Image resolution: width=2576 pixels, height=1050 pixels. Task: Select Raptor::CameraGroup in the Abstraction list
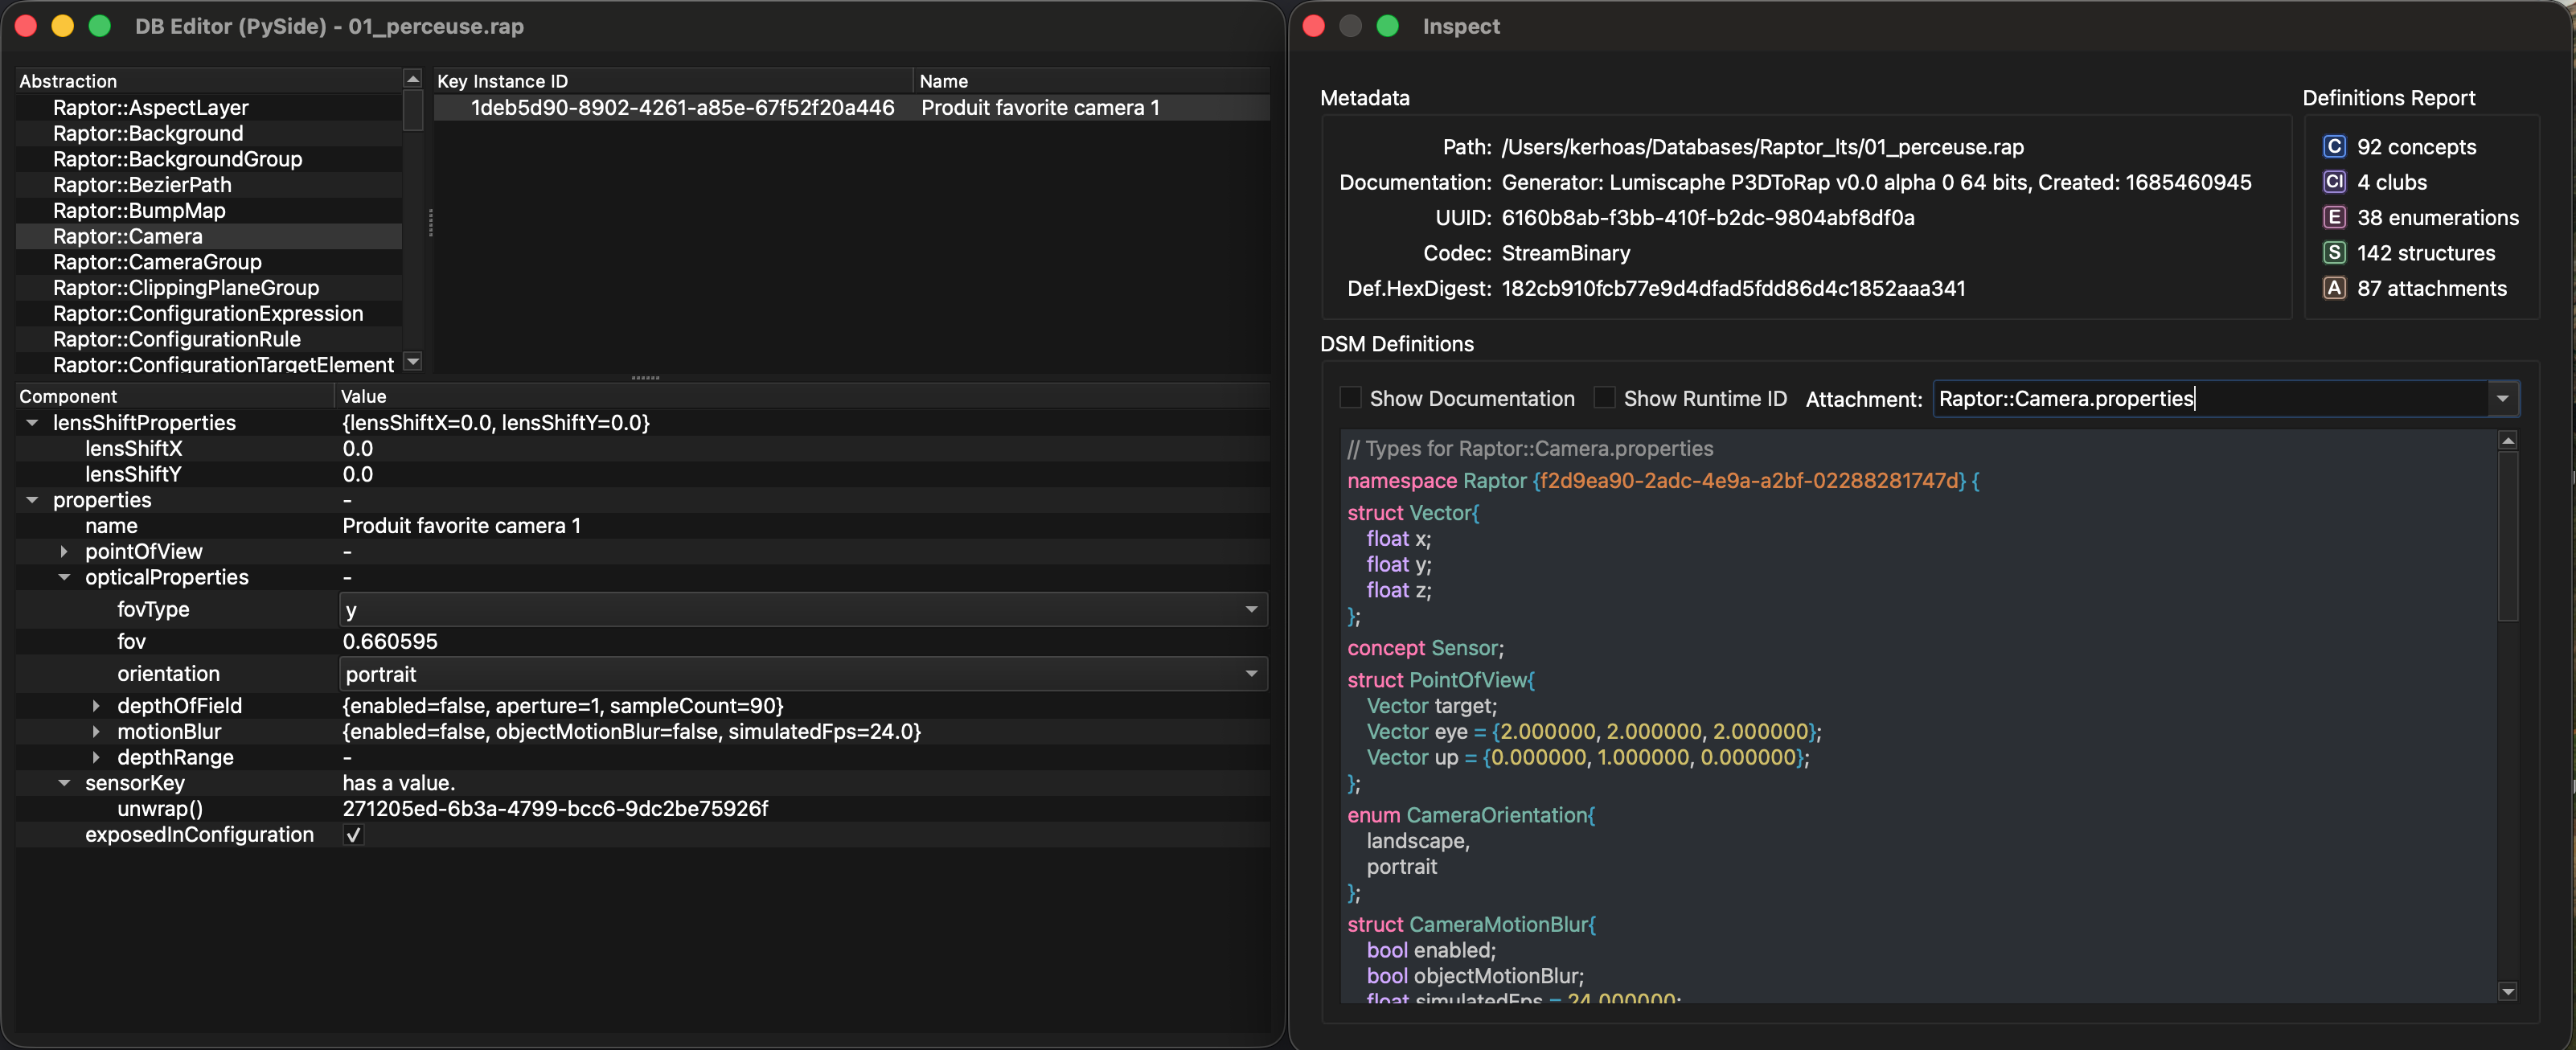[157, 262]
